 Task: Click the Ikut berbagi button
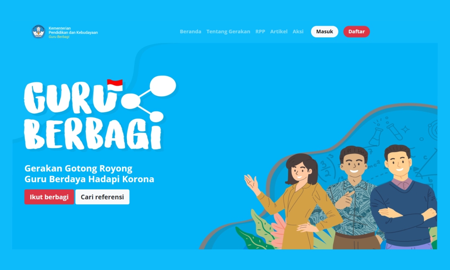49,197
